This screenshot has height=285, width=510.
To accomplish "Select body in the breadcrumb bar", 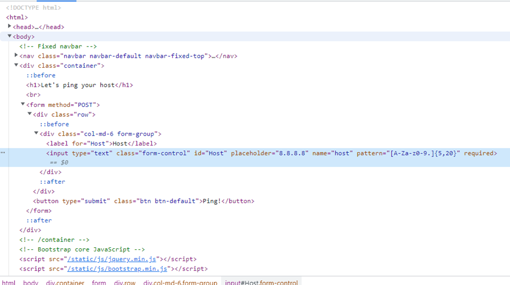I will (x=30, y=282).
